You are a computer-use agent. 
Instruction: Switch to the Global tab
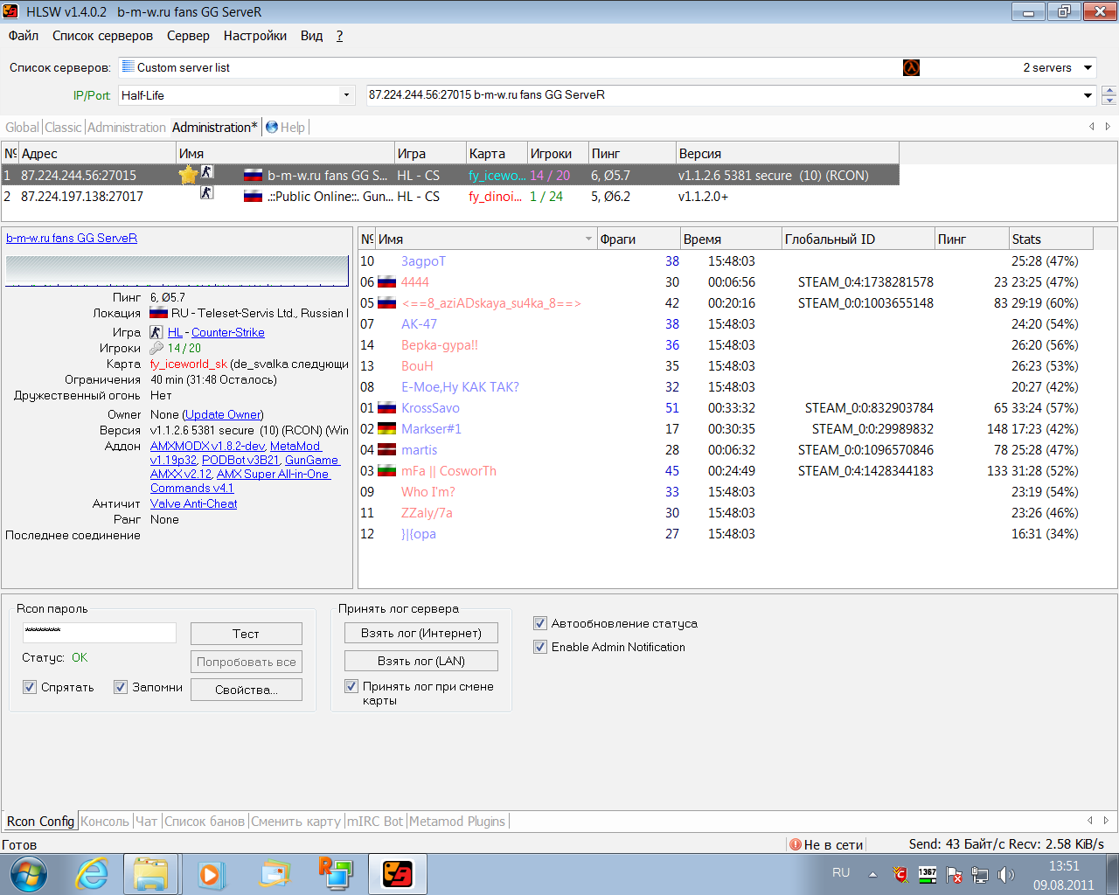(22, 128)
